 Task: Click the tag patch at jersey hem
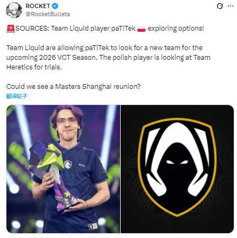click(x=93, y=226)
